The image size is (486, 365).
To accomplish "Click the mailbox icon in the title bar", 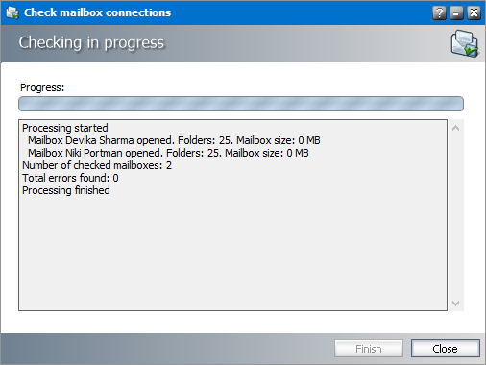I will (x=12, y=12).
